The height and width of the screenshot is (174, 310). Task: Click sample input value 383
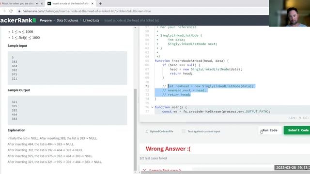[x=15, y=61]
